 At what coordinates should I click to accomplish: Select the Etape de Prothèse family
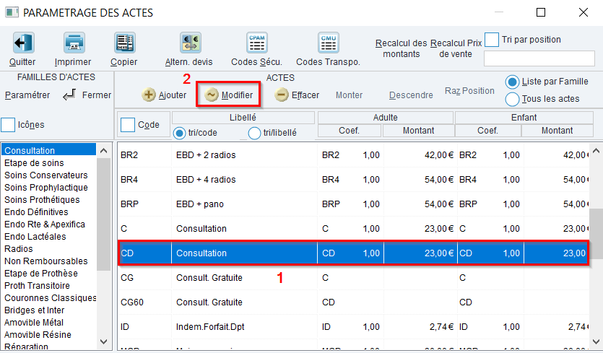click(x=49, y=274)
